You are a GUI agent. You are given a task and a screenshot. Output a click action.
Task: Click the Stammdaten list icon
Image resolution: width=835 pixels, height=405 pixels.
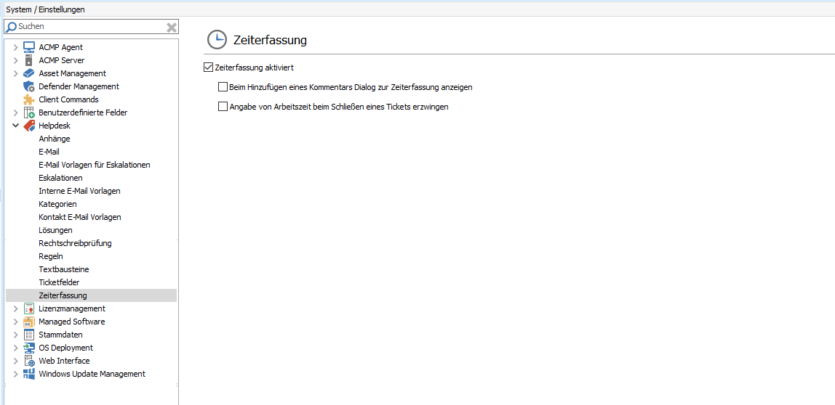coord(29,335)
